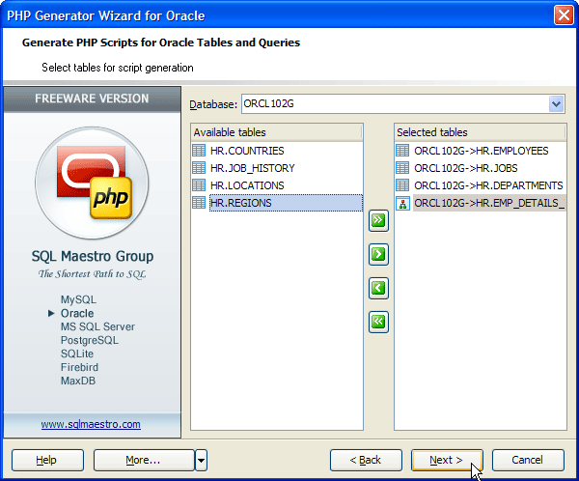Viewport: 579px width, 481px height.
Task: Close the PHP Generator Wizard window
Action: [x=564, y=15]
